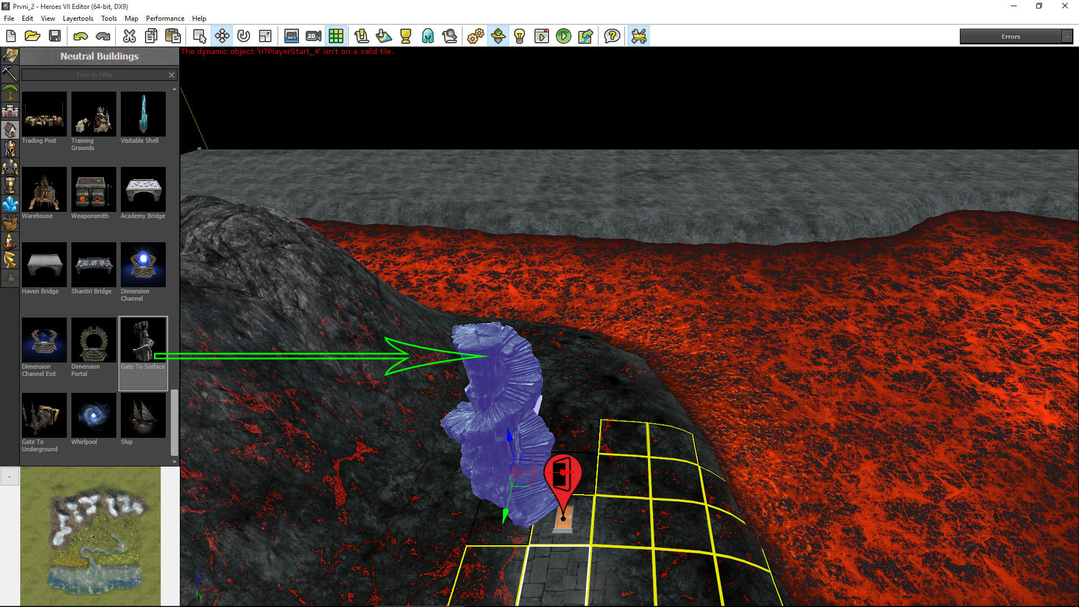Create a new map with the blank page icon

pos(11,37)
